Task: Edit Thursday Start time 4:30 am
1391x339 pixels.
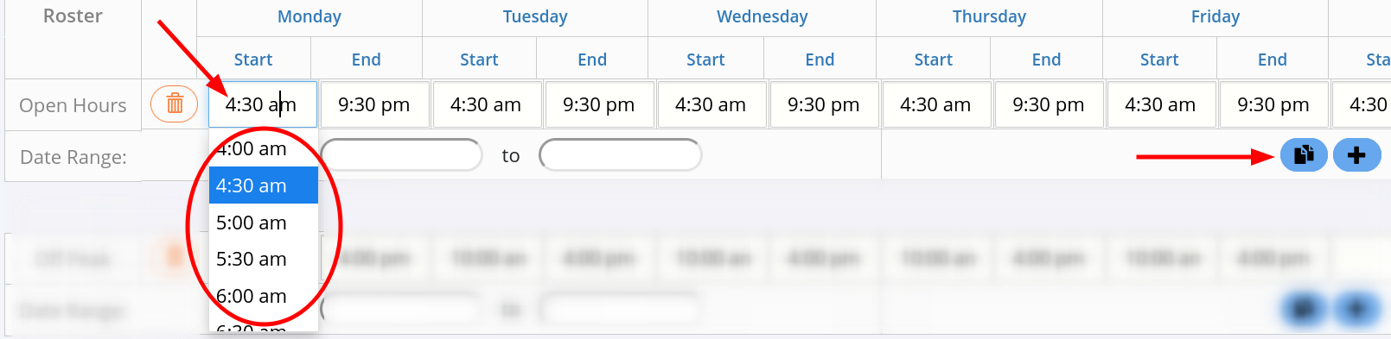Action: [x=936, y=104]
